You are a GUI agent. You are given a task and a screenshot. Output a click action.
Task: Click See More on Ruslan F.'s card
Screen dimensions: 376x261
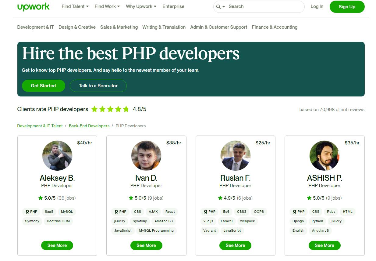click(235, 245)
